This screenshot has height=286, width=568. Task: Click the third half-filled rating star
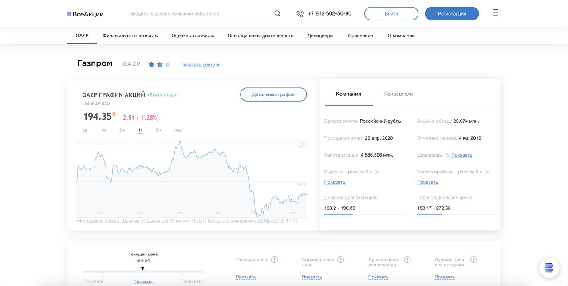click(x=168, y=64)
